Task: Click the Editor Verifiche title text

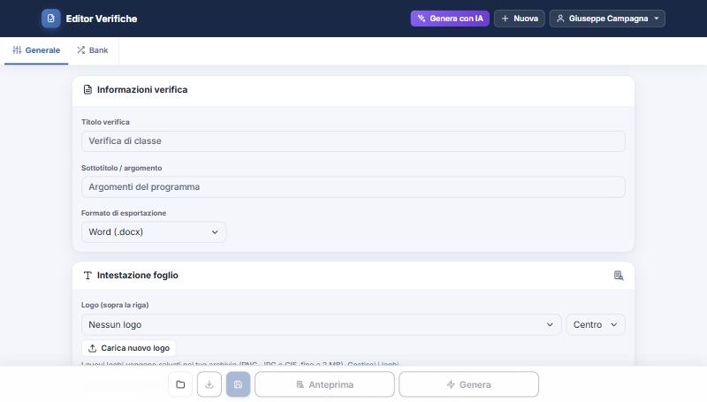Action: (x=102, y=19)
